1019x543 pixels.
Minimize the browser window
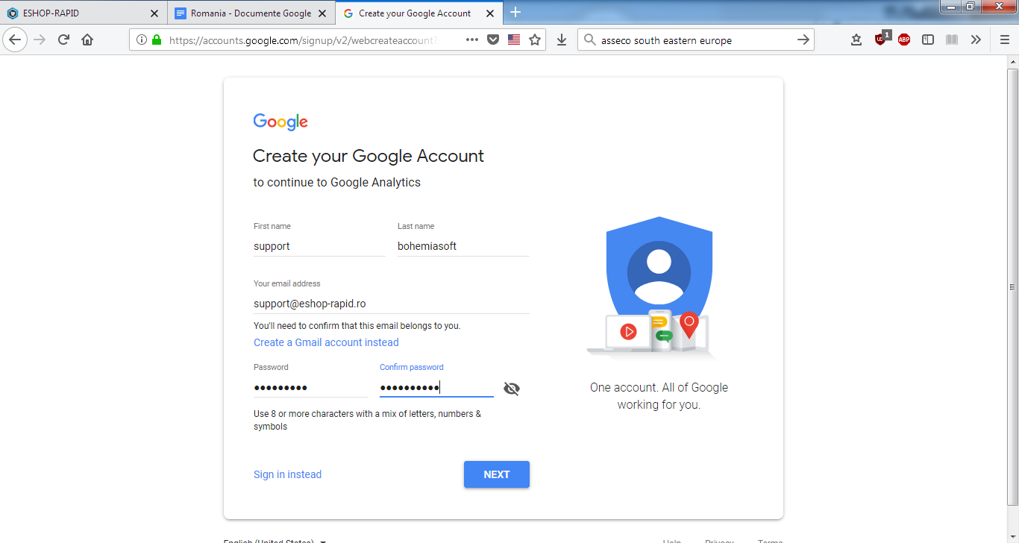(952, 7)
